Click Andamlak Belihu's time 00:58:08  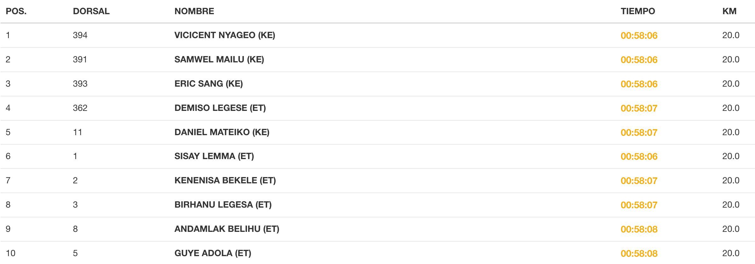coord(639,229)
